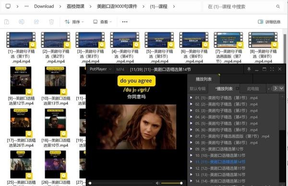Click the fullscreen icon in PotPlayer title bar
The height and width of the screenshot is (186, 288).
pyautogui.click(x=272, y=69)
